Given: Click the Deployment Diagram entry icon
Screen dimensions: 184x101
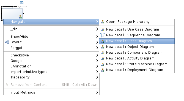Looking at the screenshot, I should 103,70.
